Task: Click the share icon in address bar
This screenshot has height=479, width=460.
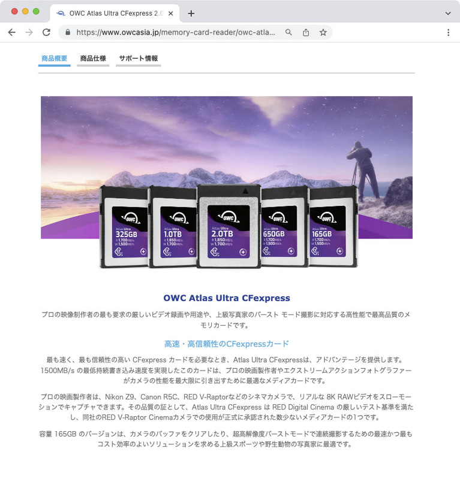Action: [x=306, y=32]
